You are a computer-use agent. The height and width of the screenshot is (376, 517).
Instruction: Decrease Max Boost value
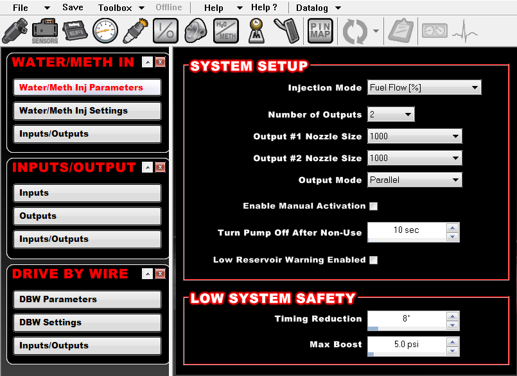(x=452, y=351)
